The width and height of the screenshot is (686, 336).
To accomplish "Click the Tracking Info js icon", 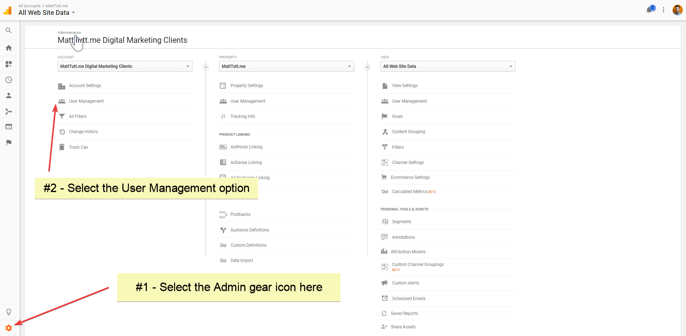I will (x=223, y=116).
